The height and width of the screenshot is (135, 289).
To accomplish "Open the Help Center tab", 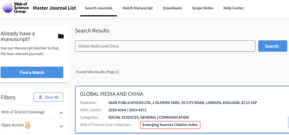I will (234, 8).
